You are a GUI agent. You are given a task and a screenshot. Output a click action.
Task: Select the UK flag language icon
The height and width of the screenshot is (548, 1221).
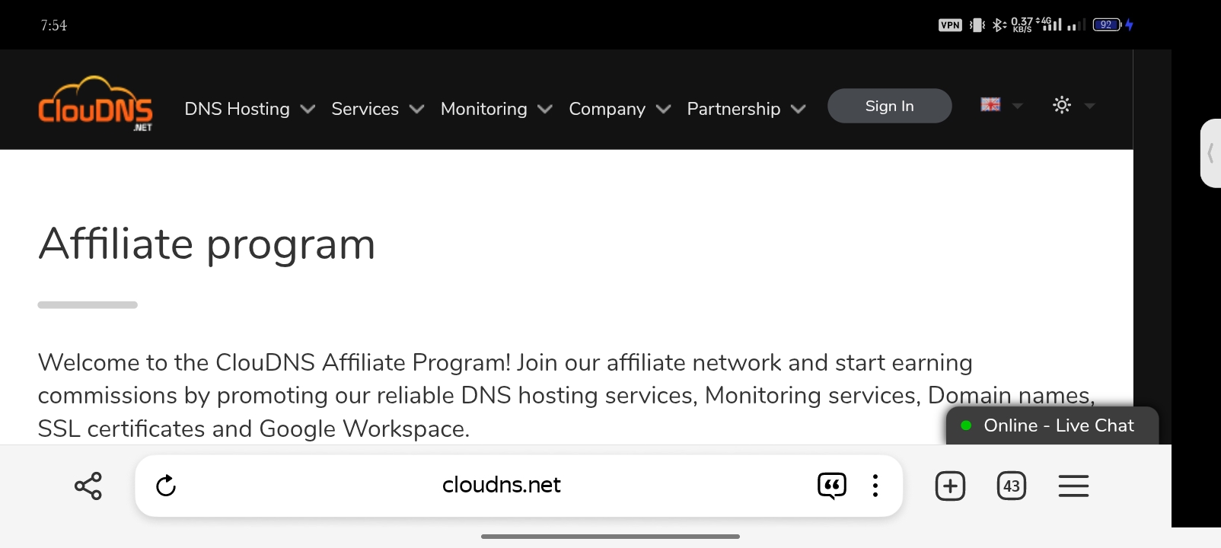coord(990,104)
